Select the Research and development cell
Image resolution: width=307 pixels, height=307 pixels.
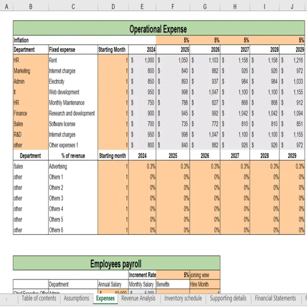(73, 113)
